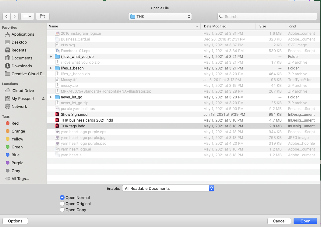Select My Passport drive

point(20,98)
